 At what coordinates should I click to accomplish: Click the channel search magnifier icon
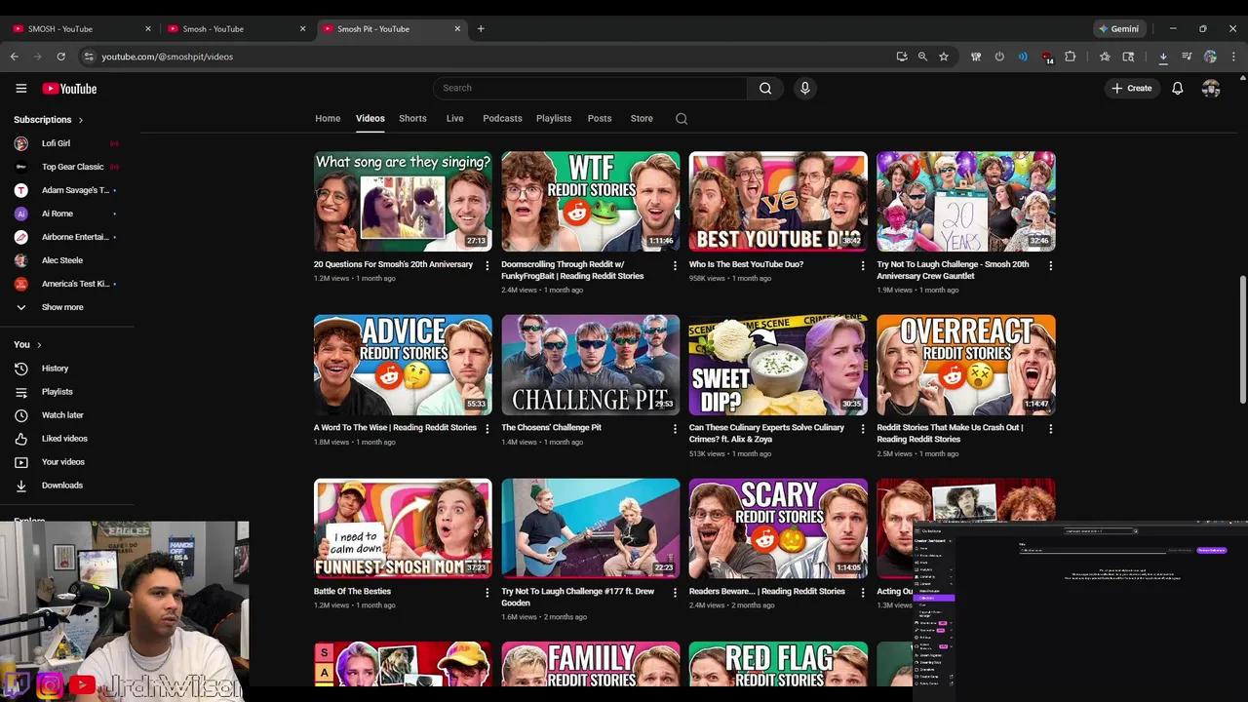[x=682, y=119]
